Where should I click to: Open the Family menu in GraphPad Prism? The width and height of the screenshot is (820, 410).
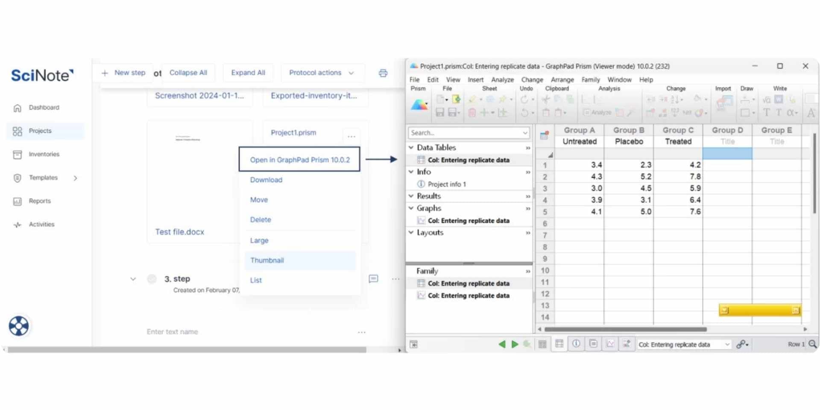click(x=591, y=79)
